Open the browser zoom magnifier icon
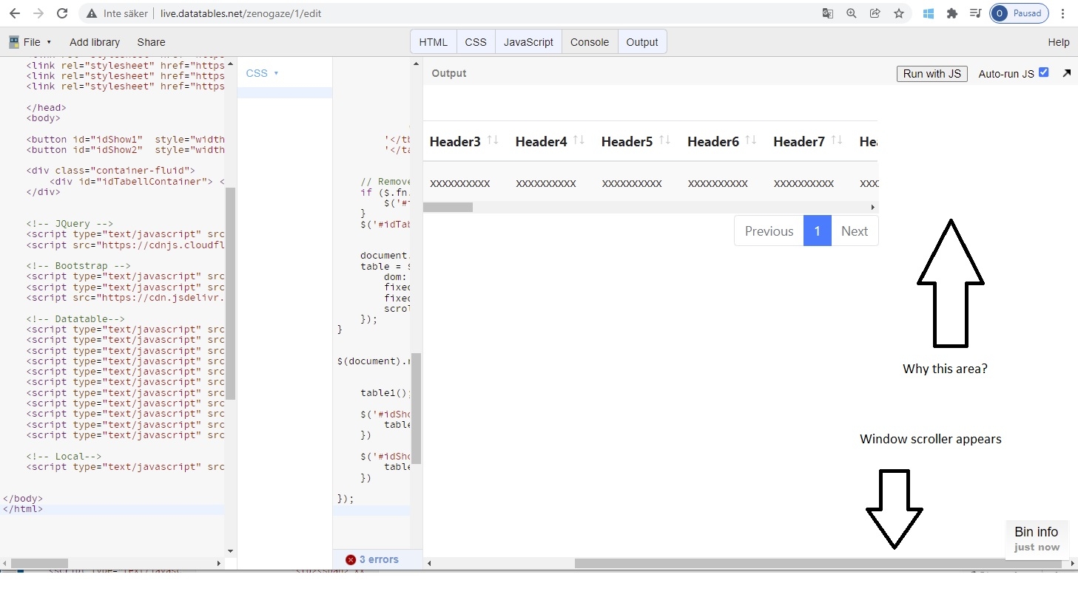The image size is (1078, 597). 851,13
